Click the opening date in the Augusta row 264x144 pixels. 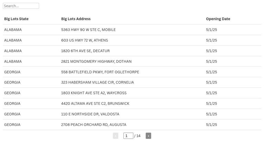[x=211, y=125]
